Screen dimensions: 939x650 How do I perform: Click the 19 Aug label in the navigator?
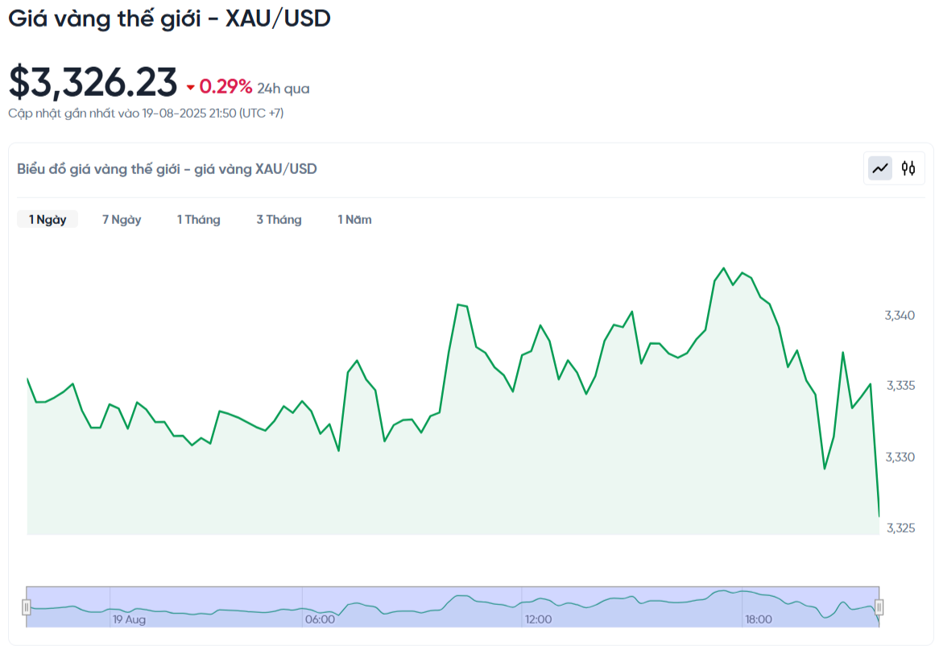point(129,619)
